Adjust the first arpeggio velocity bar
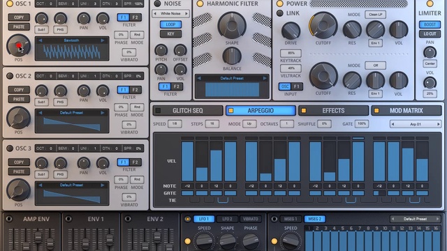The image size is (447, 251). pos(187,161)
